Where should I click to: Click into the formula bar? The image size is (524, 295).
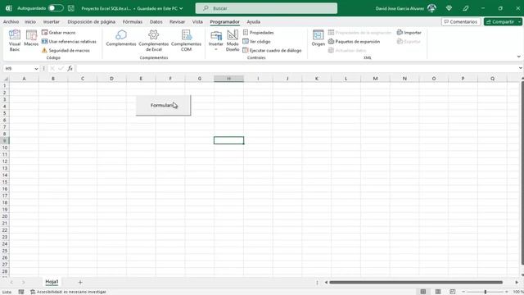tap(296, 69)
